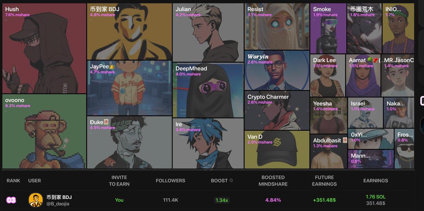Select the Van D cap tile

point(277,150)
